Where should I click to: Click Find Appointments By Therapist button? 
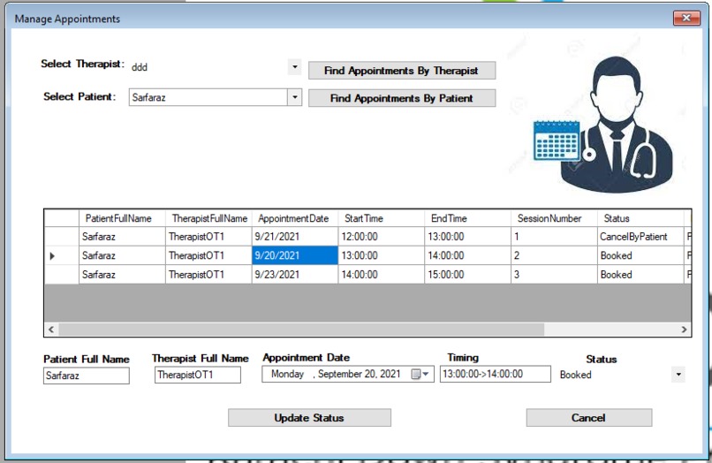click(x=402, y=71)
